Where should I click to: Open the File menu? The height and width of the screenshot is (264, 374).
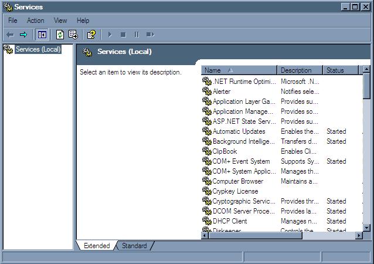pos(12,21)
